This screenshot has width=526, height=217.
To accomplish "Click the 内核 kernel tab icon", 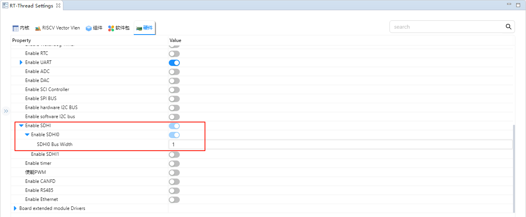I will pyautogui.click(x=16, y=28).
